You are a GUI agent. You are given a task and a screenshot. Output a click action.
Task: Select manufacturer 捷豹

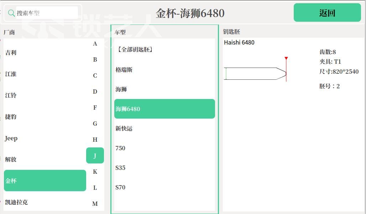pos(45,117)
